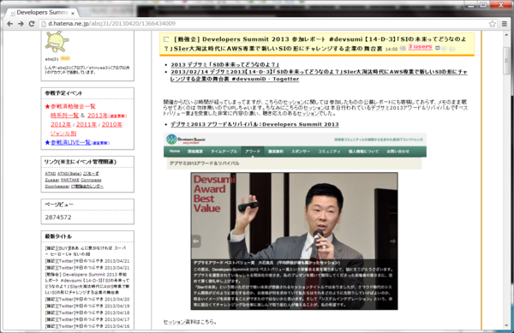Open the ATND link in the sidebar

tap(51, 174)
